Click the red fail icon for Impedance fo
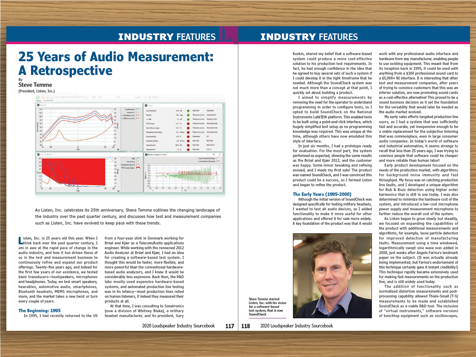The image size is (476, 357). [x=188, y=145]
